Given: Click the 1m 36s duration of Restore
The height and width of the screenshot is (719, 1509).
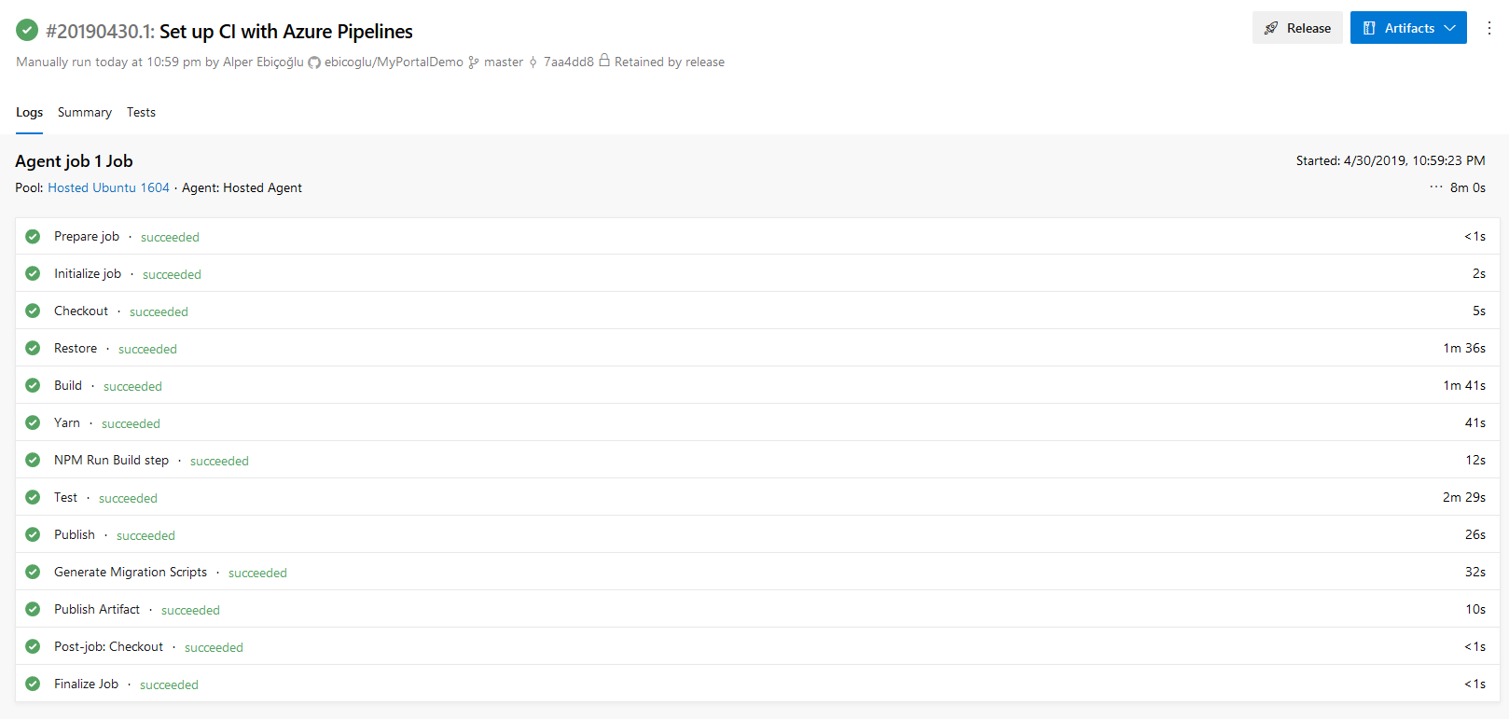Looking at the screenshot, I should point(1464,348).
